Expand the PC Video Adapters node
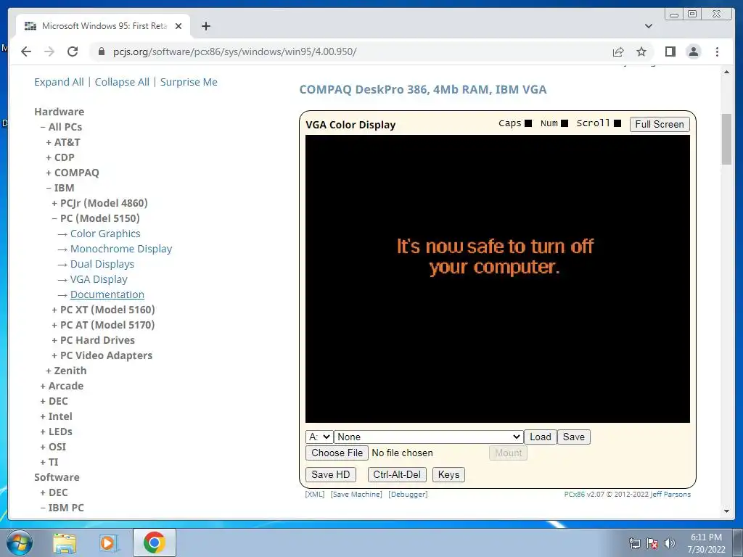This screenshot has width=743, height=557. click(x=102, y=355)
